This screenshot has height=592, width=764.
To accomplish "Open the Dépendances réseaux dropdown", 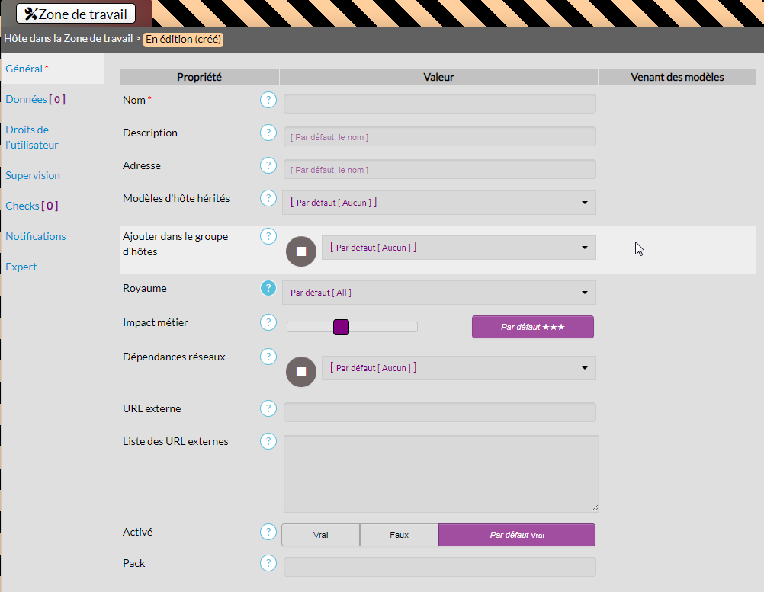I will click(x=458, y=368).
